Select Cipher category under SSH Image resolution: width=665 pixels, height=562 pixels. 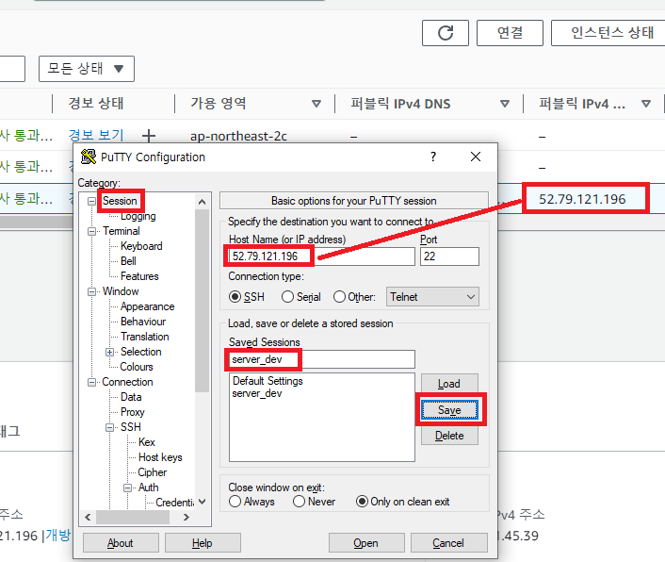click(x=153, y=472)
